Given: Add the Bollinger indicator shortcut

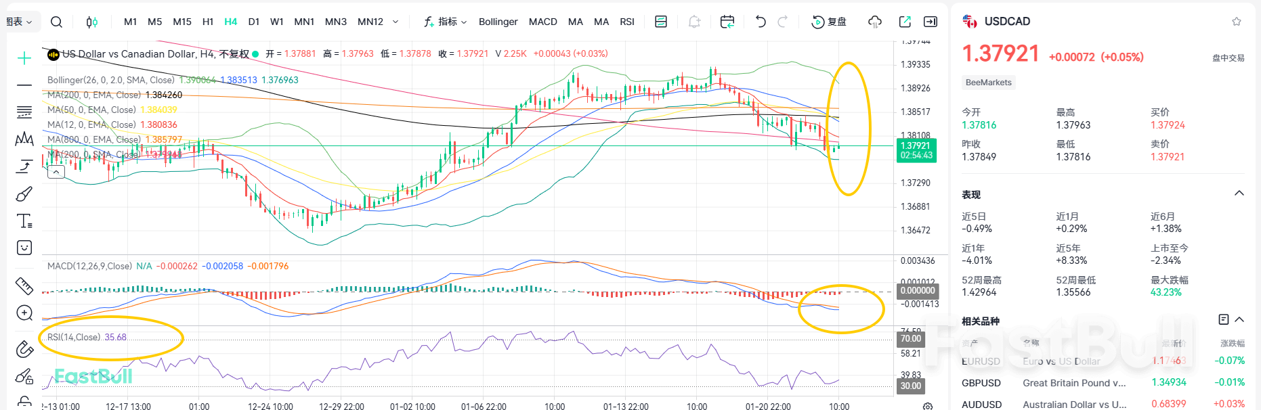Looking at the screenshot, I should [498, 22].
